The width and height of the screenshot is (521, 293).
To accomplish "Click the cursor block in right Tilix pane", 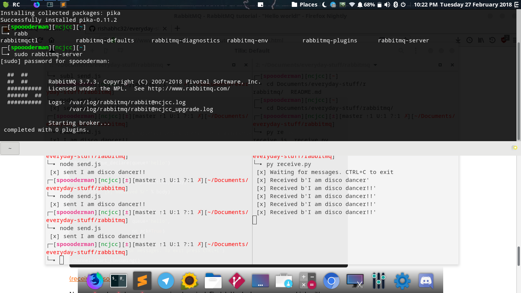I will (x=255, y=220).
